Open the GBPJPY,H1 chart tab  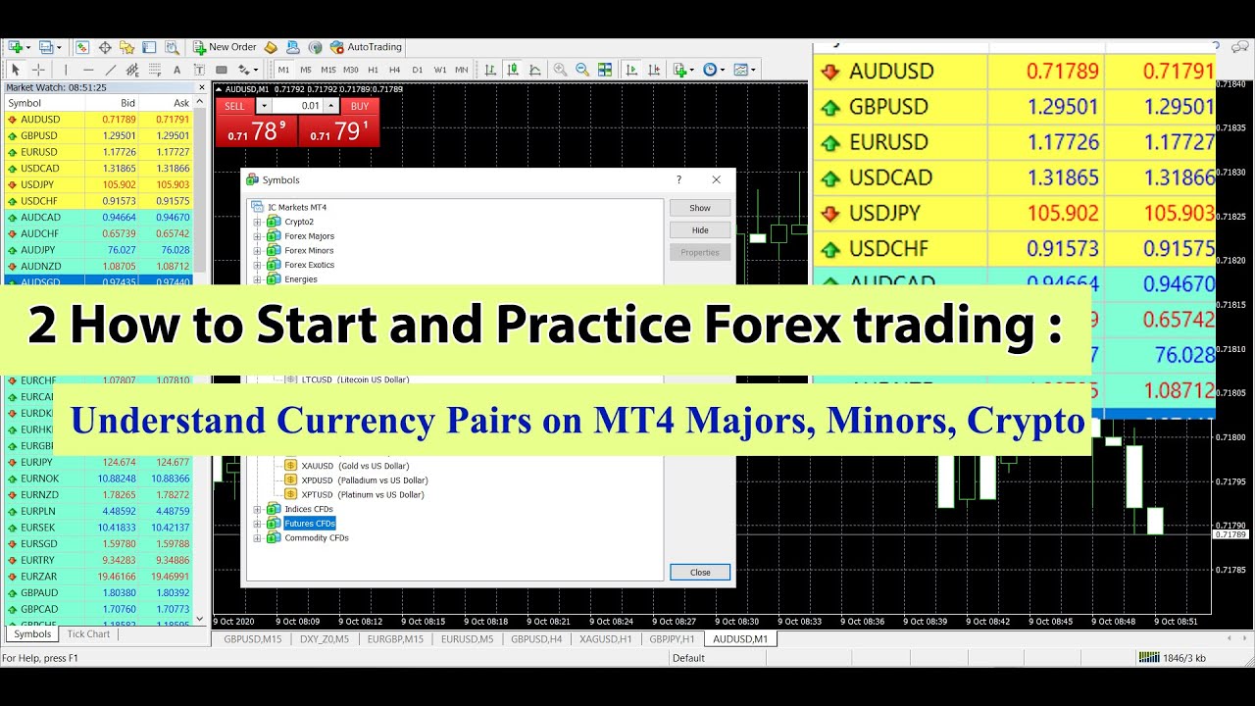[x=672, y=638]
